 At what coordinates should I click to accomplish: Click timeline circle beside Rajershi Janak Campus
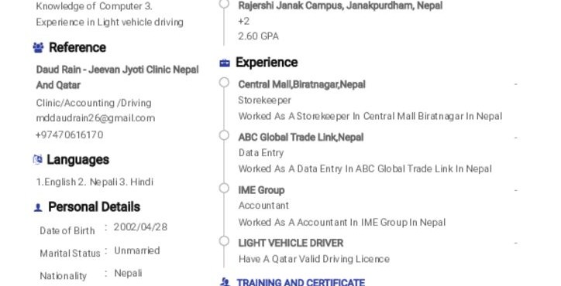pos(224,4)
